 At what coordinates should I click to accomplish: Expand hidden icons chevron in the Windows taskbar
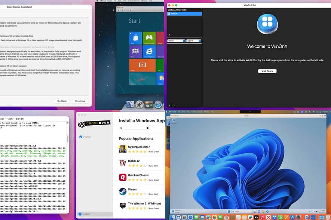(309, 211)
